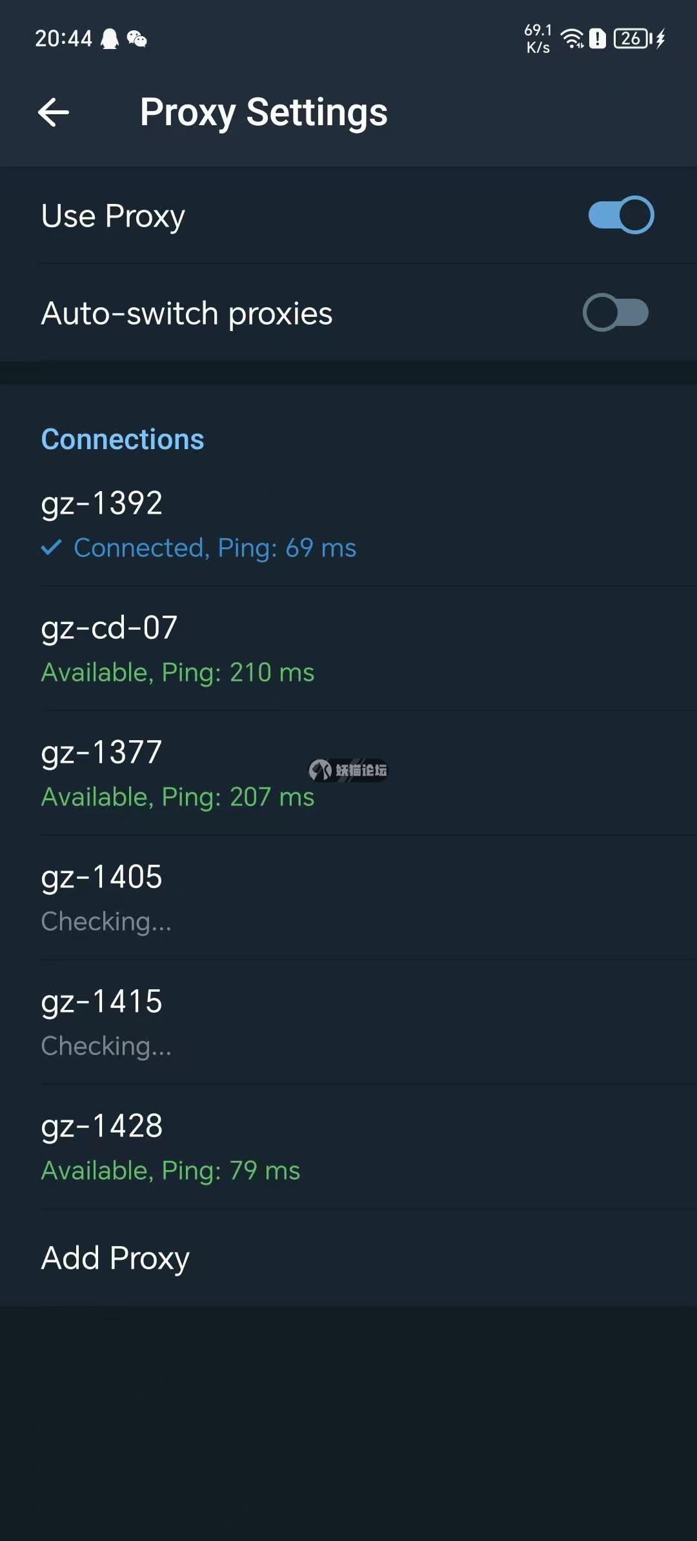The width and height of the screenshot is (697, 1541).
Task: Choose the gz-1428 proxy with 79 ms
Action: click(x=348, y=1147)
